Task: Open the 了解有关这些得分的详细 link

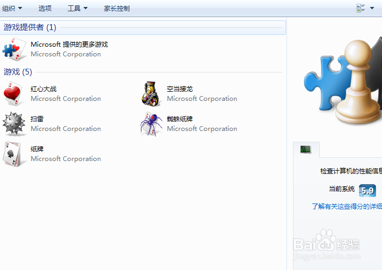Action: [347, 207]
